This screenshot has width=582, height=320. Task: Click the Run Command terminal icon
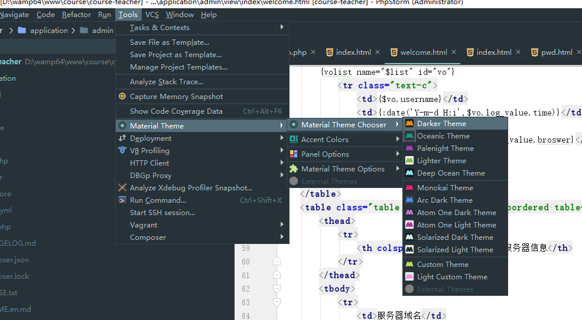coord(122,200)
